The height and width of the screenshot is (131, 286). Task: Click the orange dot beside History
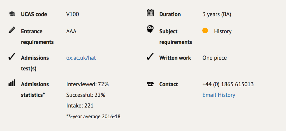click(205, 30)
